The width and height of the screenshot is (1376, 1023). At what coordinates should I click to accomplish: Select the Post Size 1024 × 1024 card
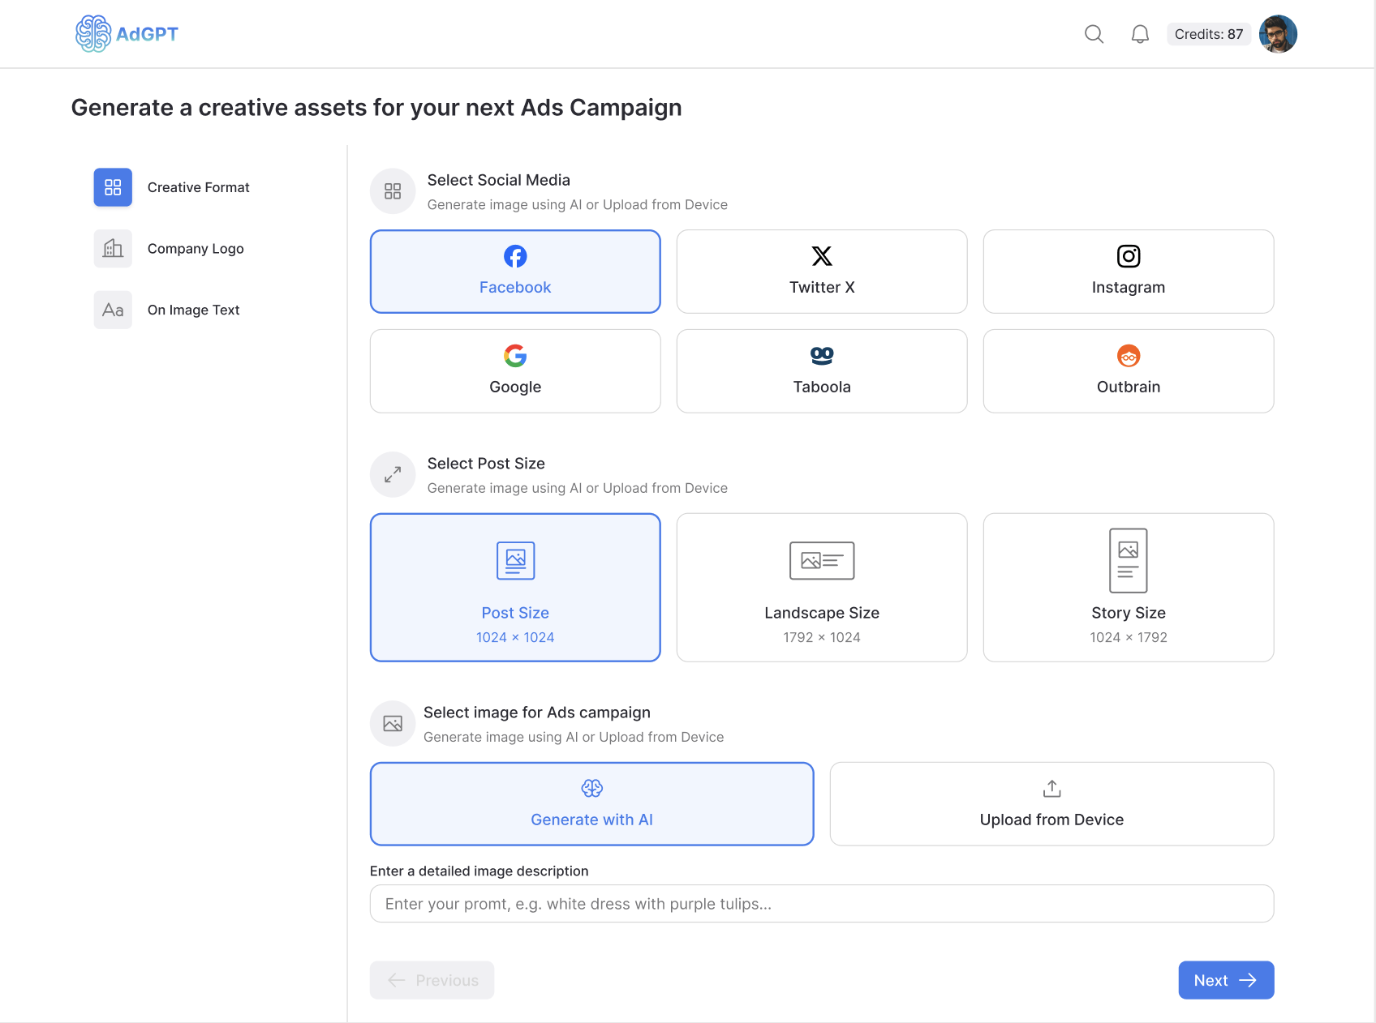click(x=515, y=588)
